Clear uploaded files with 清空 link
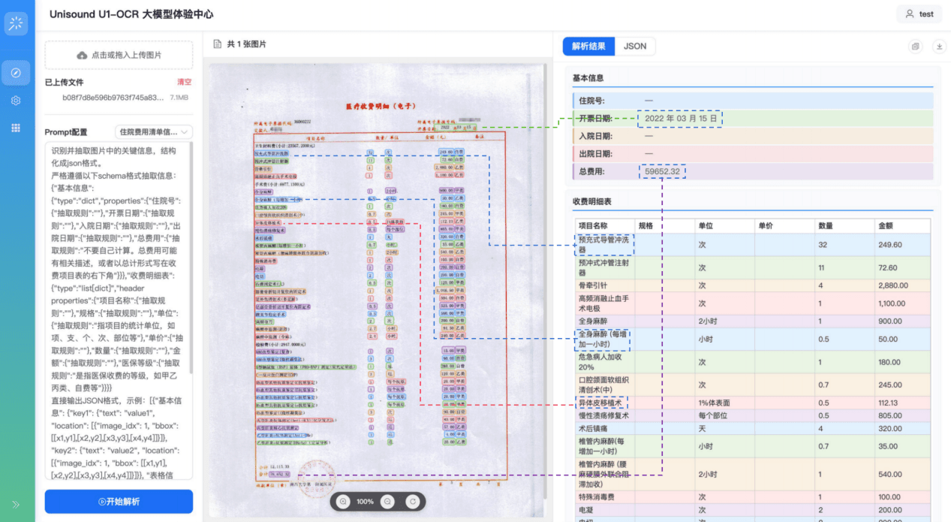The width and height of the screenshot is (951, 522). (x=183, y=83)
